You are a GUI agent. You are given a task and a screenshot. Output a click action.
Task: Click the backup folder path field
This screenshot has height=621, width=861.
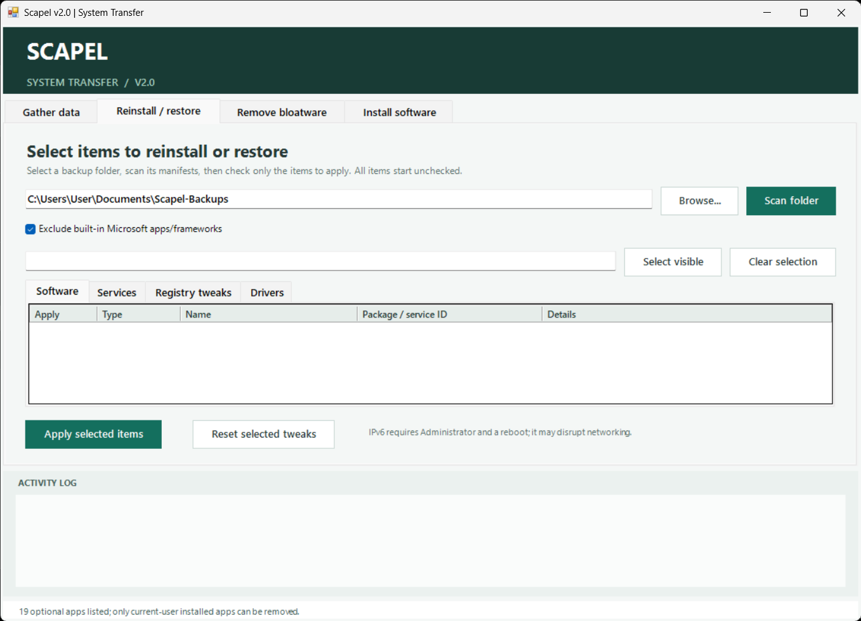point(339,199)
